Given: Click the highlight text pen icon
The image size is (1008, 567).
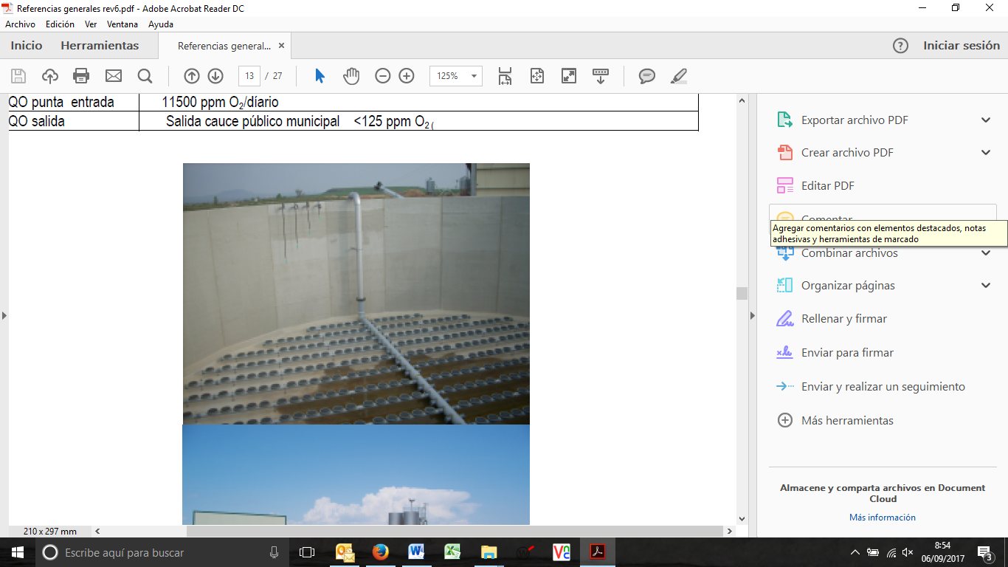Looking at the screenshot, I should tap(679, 76).
